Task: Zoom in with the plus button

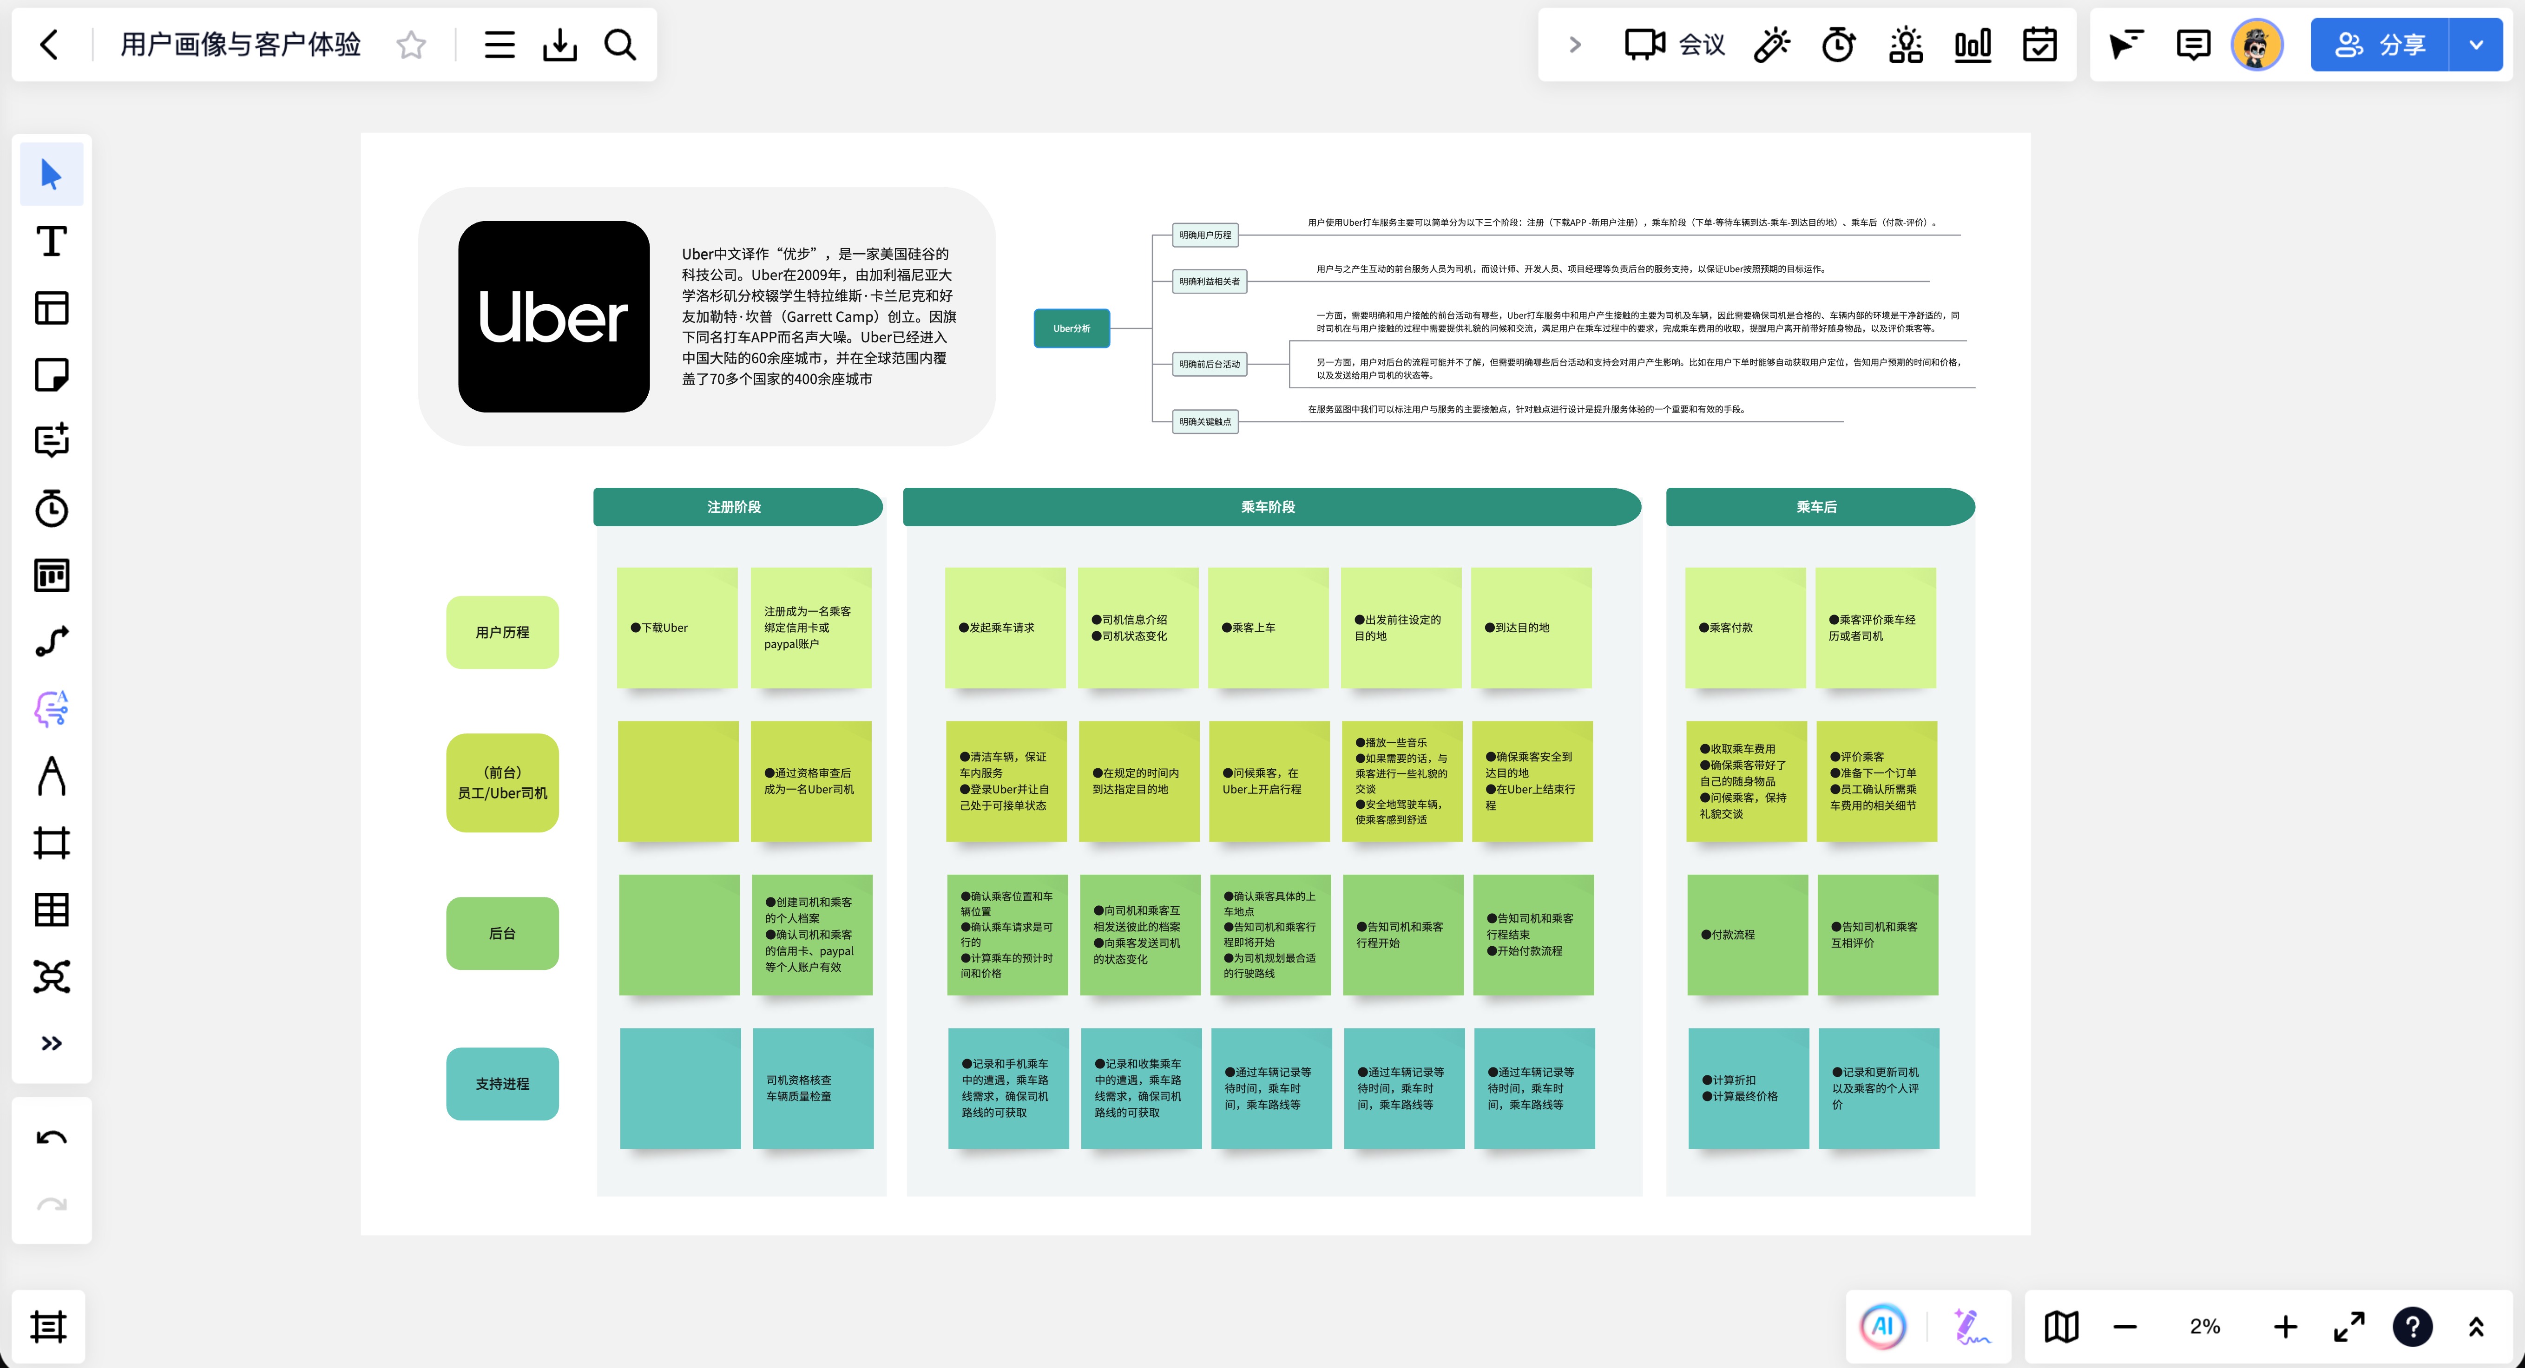Action: coord(2285,1327)
